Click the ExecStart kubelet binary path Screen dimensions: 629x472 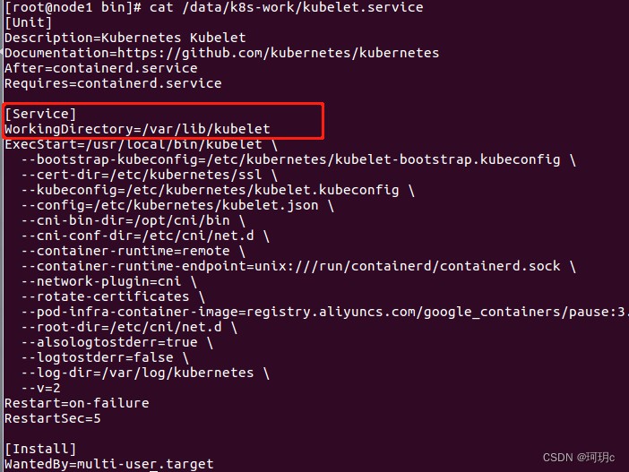[174, 144]
